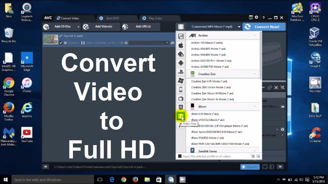Open the PlayStation profile category
The image size is (328, 184).
pyautogui.click(x=181, y=72)
